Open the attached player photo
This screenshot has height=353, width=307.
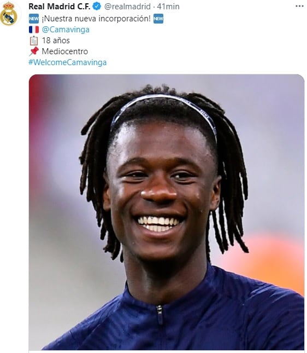(x=167, y=212)
